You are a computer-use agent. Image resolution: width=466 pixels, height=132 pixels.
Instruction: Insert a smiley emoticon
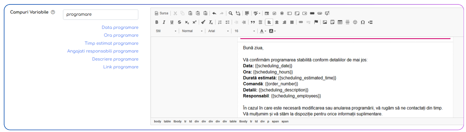click(355, 22)
